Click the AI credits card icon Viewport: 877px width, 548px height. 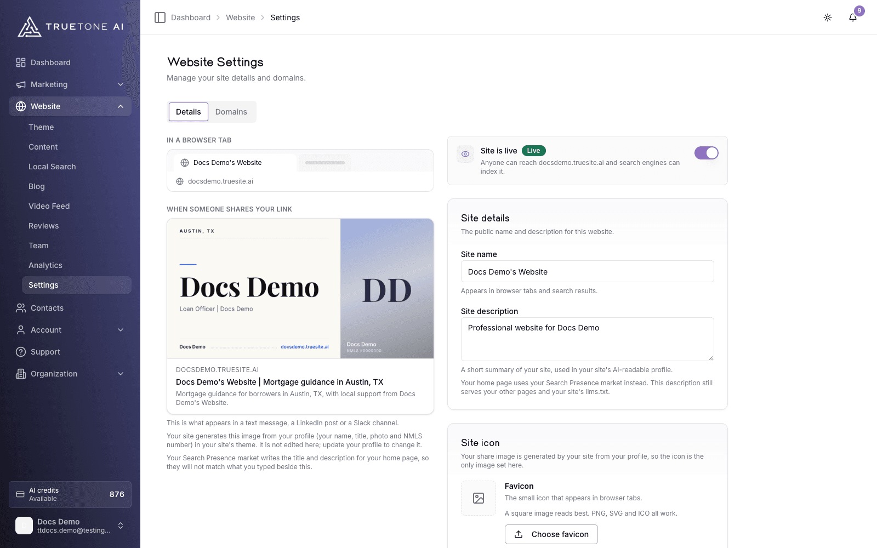click(20, 494)
